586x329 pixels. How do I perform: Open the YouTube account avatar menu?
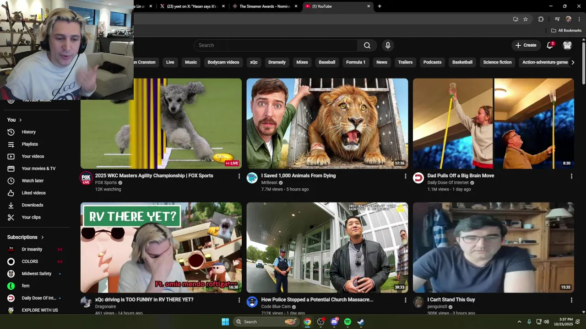(567, 45)
